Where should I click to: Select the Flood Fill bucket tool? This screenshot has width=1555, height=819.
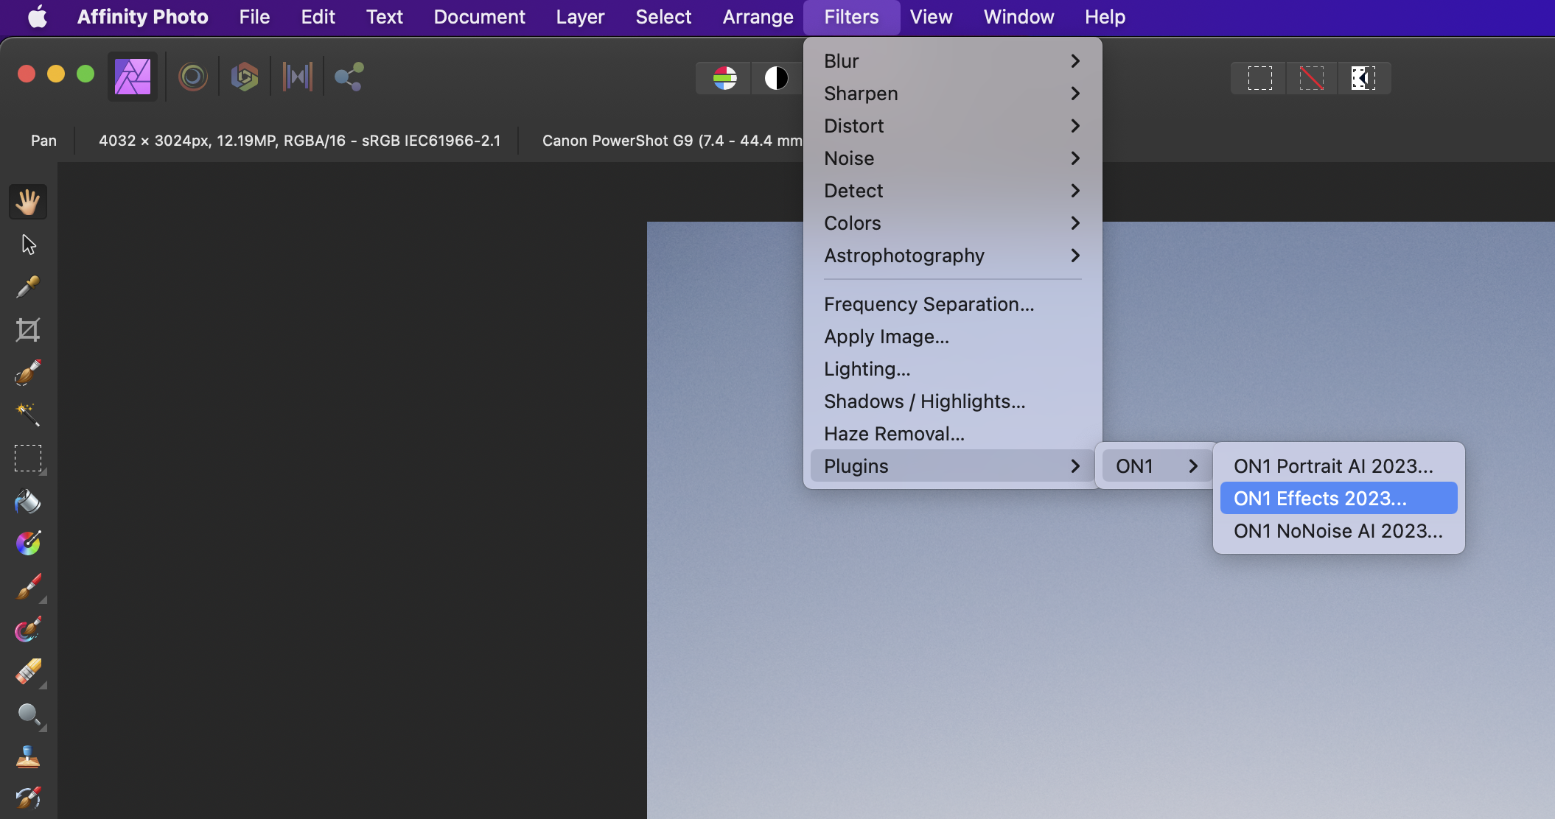click(28, 501)
